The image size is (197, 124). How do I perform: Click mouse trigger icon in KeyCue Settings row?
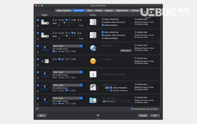point(45,74)
